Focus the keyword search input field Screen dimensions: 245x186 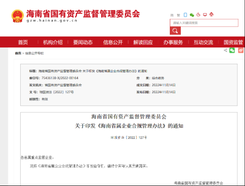tap(204, 23)
